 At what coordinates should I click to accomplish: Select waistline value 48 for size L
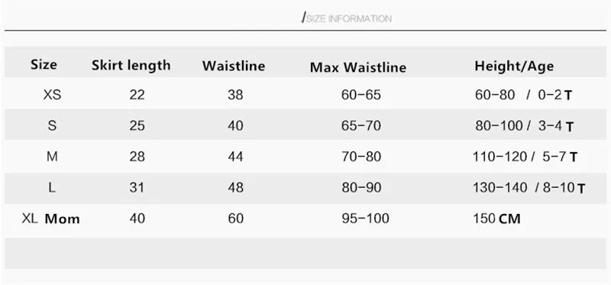coord(235,187)
